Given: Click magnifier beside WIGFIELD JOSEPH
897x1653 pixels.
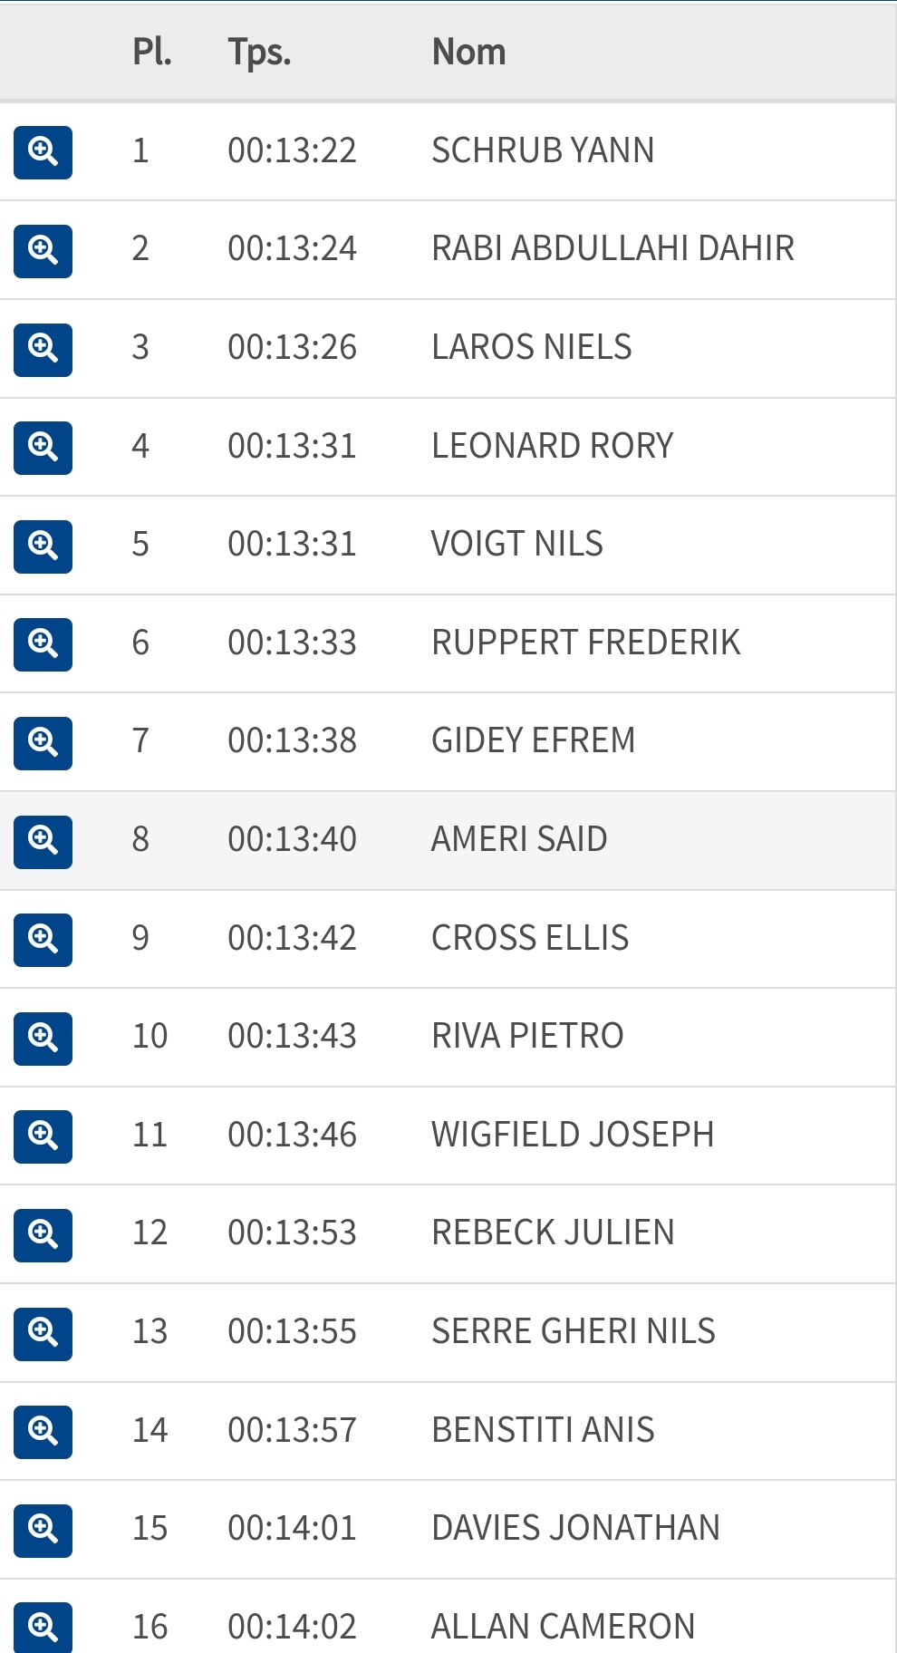Looking at the screenshot, I should [x=43, y=1136].
